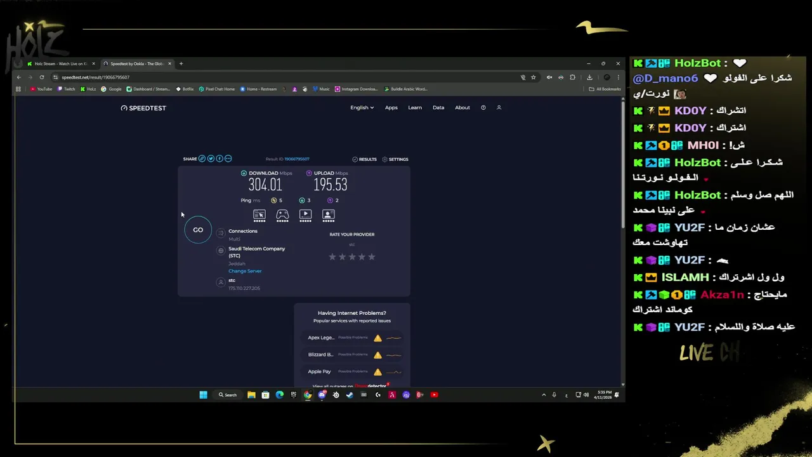Open Learn in Speedtest navigation
The image size is (812, 457).
(415, 108)
